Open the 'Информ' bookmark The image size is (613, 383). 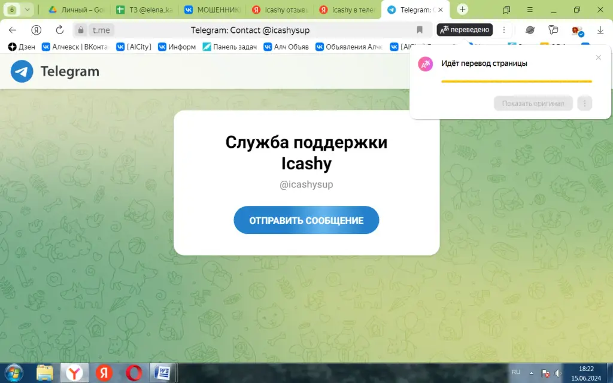coord(177,47)
